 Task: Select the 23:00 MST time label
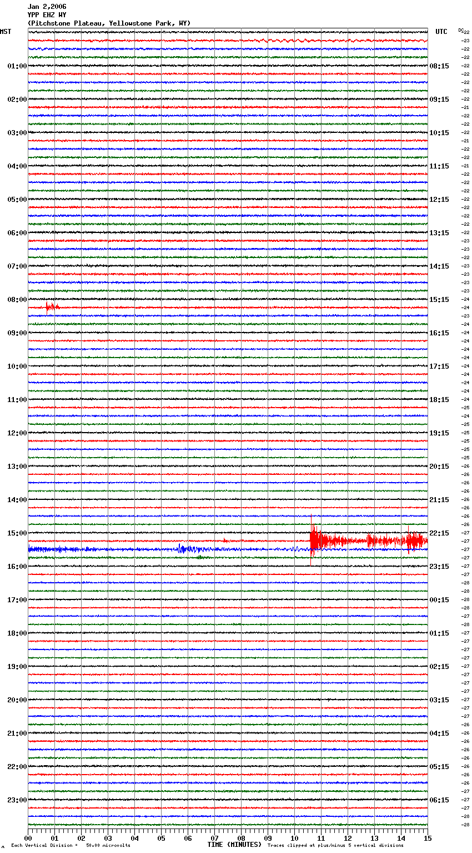click(17, 800)
